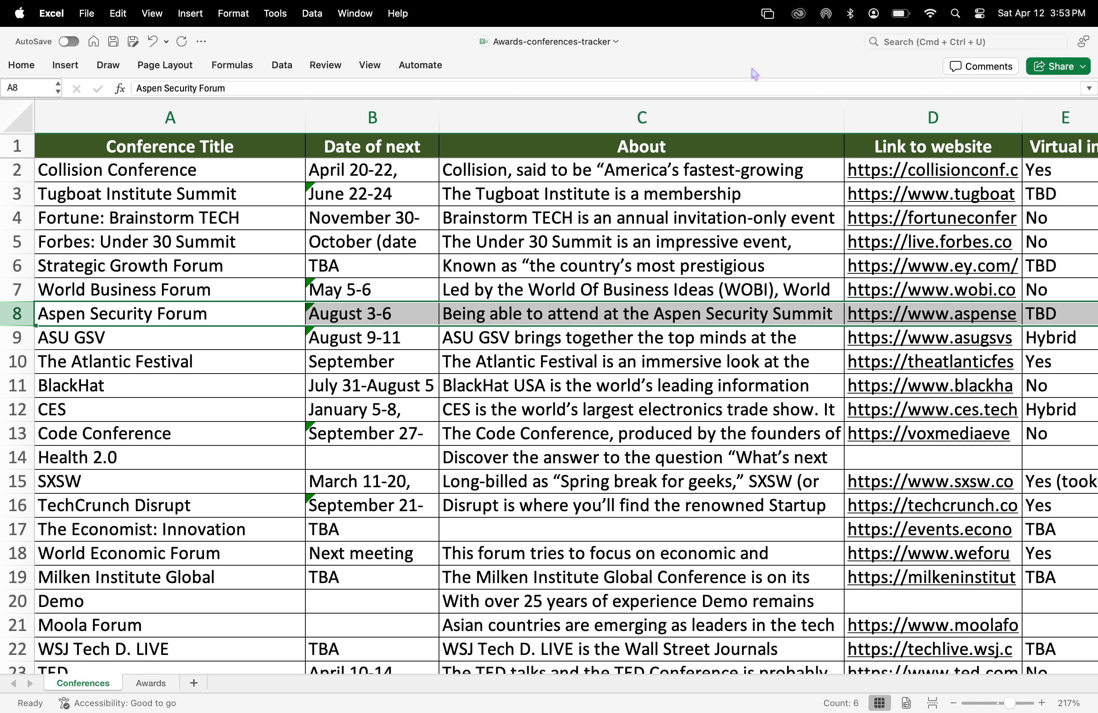
Task: Open the Comments pane button
Action: click(x=981, y=66)
